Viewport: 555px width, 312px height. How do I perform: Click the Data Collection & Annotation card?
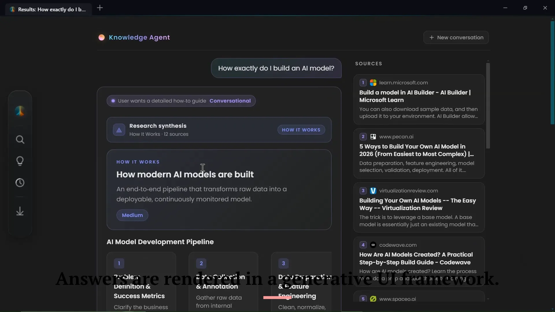pyautogui.click(x=223, y=282)
